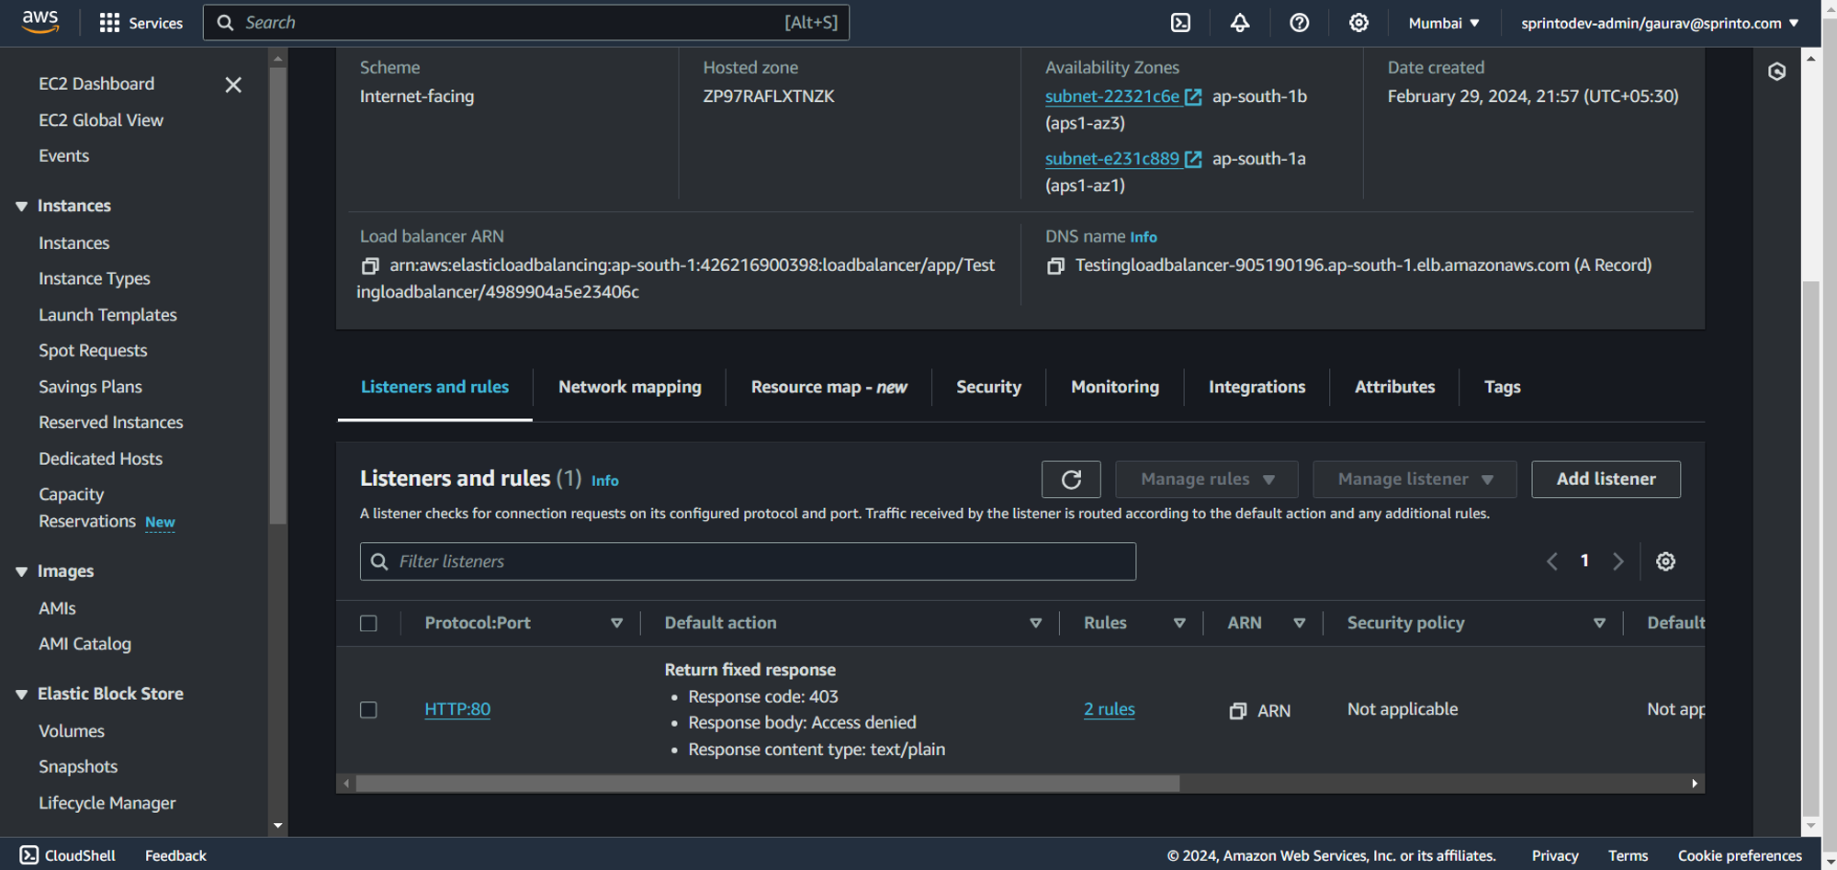Switch to the Integrations tab
This screenshot has height=870, width=1837.
(x=1257, y=388)
